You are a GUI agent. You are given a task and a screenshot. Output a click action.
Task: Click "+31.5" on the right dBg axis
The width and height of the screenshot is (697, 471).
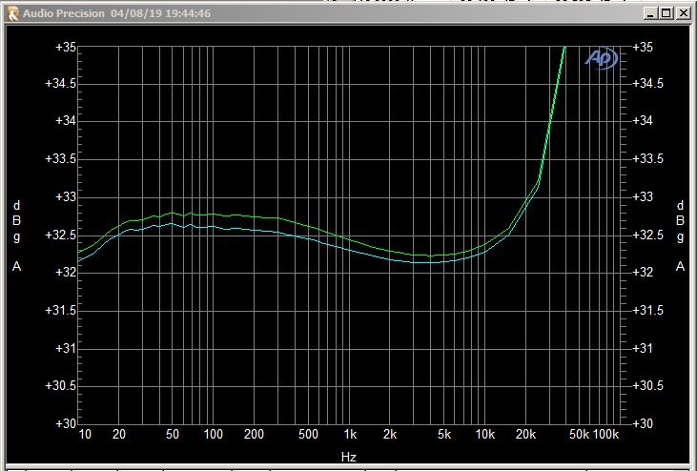[647, 310]
